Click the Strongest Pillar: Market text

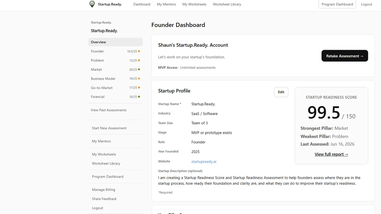[324, 128]
